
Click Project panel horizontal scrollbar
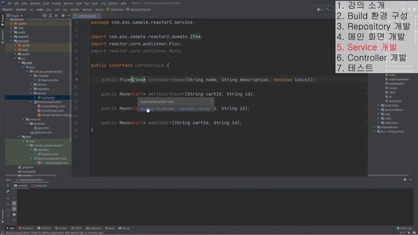(x=31, y=176)
